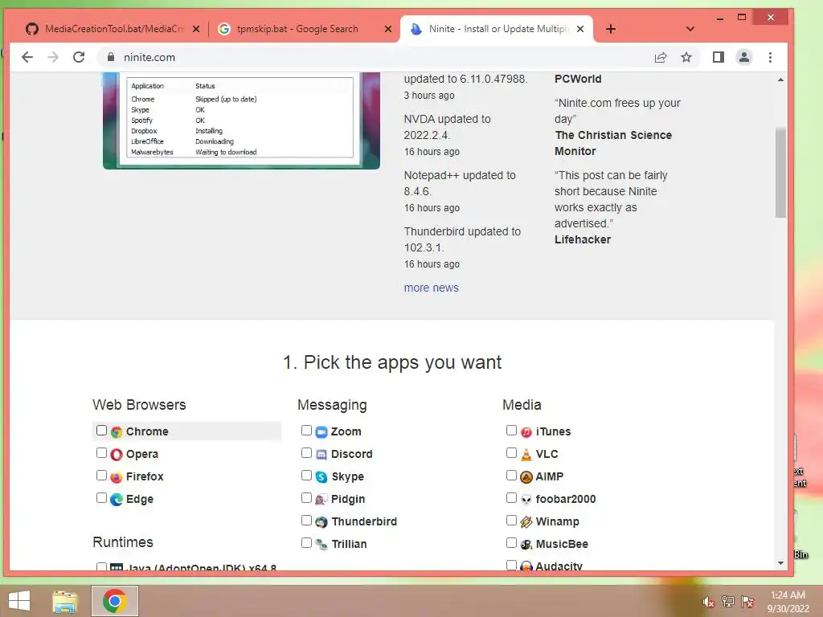The height and width of the screenshot is (617, 823).
Task: Click the share page icon in address bar
Action: click(x=661, y=57)
